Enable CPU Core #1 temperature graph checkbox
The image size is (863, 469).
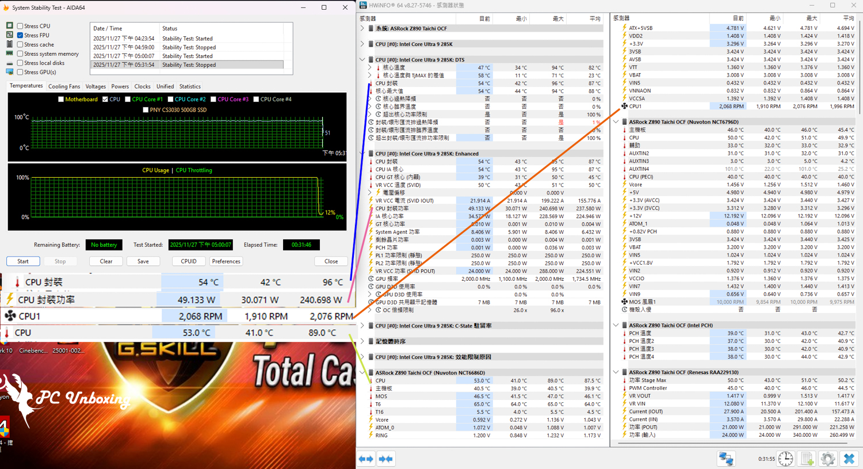(x=128, y=100)
